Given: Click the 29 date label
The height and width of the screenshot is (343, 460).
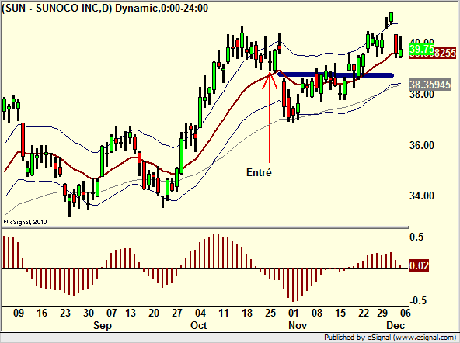Looking at the screenshot, I should [x=382, y=313].
